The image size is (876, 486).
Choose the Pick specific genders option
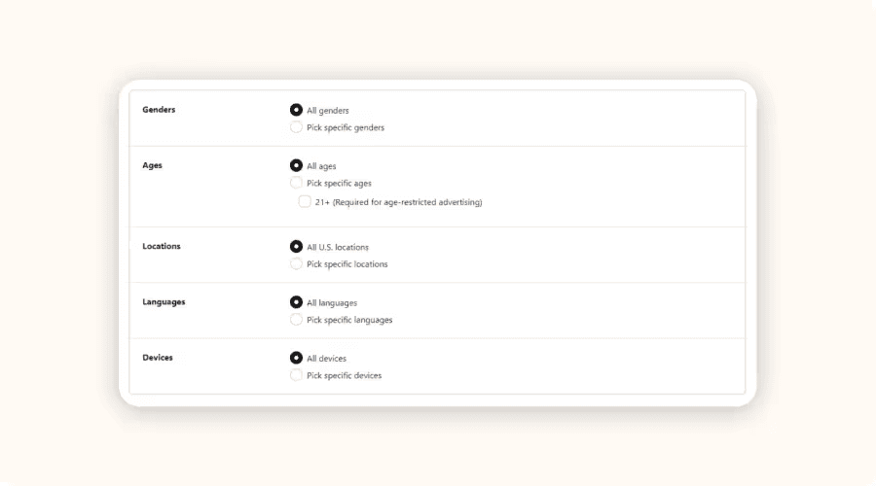click(x=296, y=127)
